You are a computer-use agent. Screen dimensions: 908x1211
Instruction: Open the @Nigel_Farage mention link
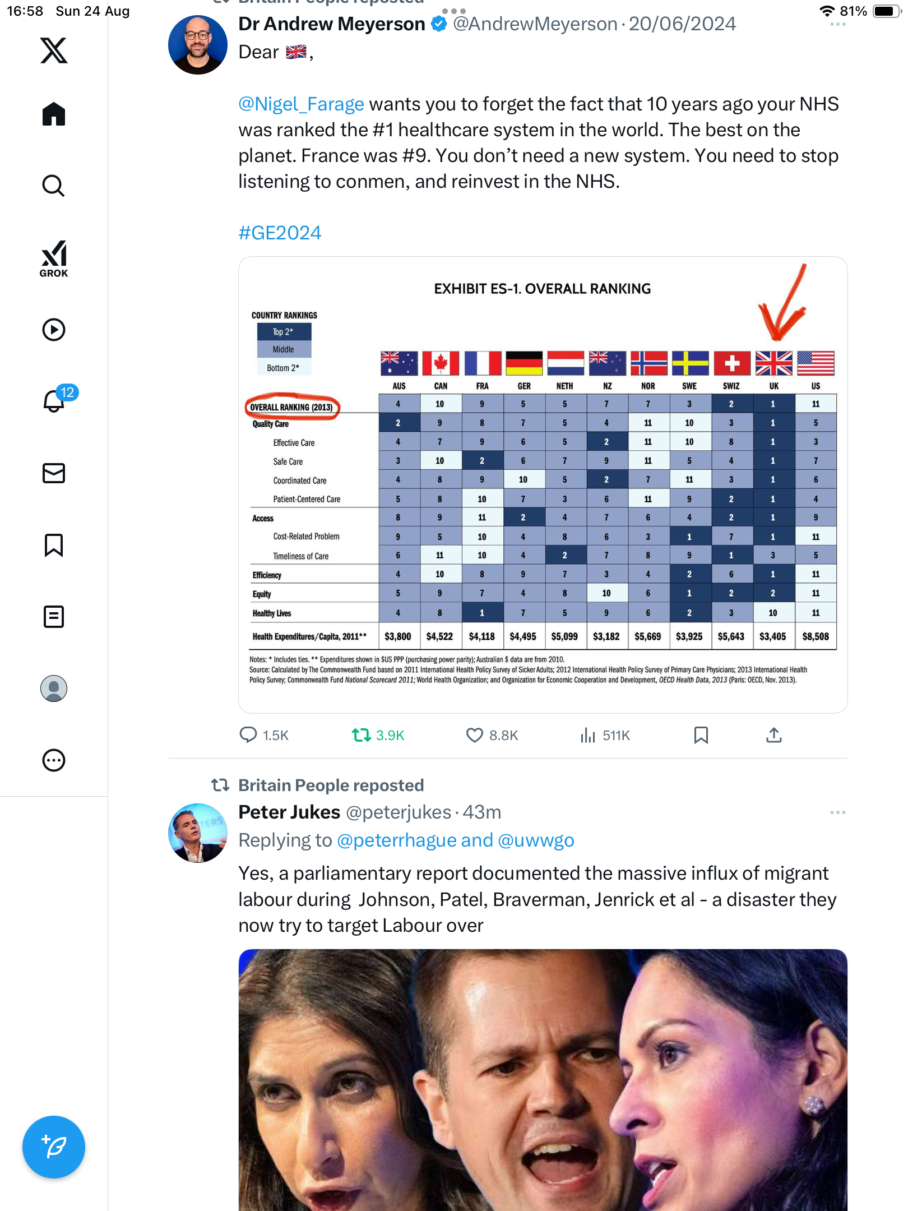point(301,104)
